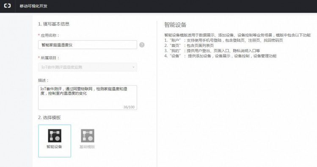Click the 智能设备模版适用于 intro sentence
317x167 pixels.
point(237,35)
